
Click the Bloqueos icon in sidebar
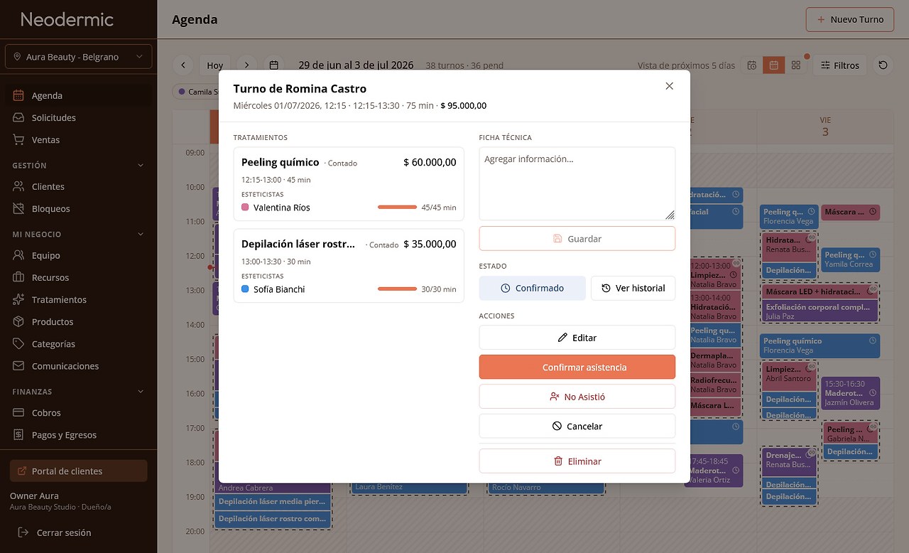(x=18, y=209)
